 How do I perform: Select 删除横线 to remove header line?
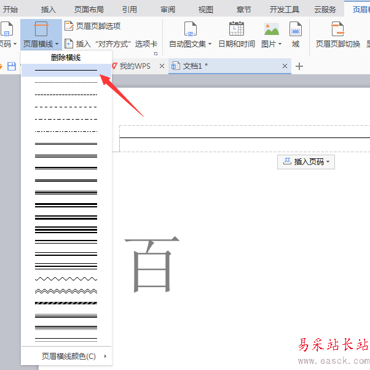pos(66,57)
